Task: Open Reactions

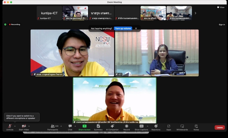Action: (156, 127)
